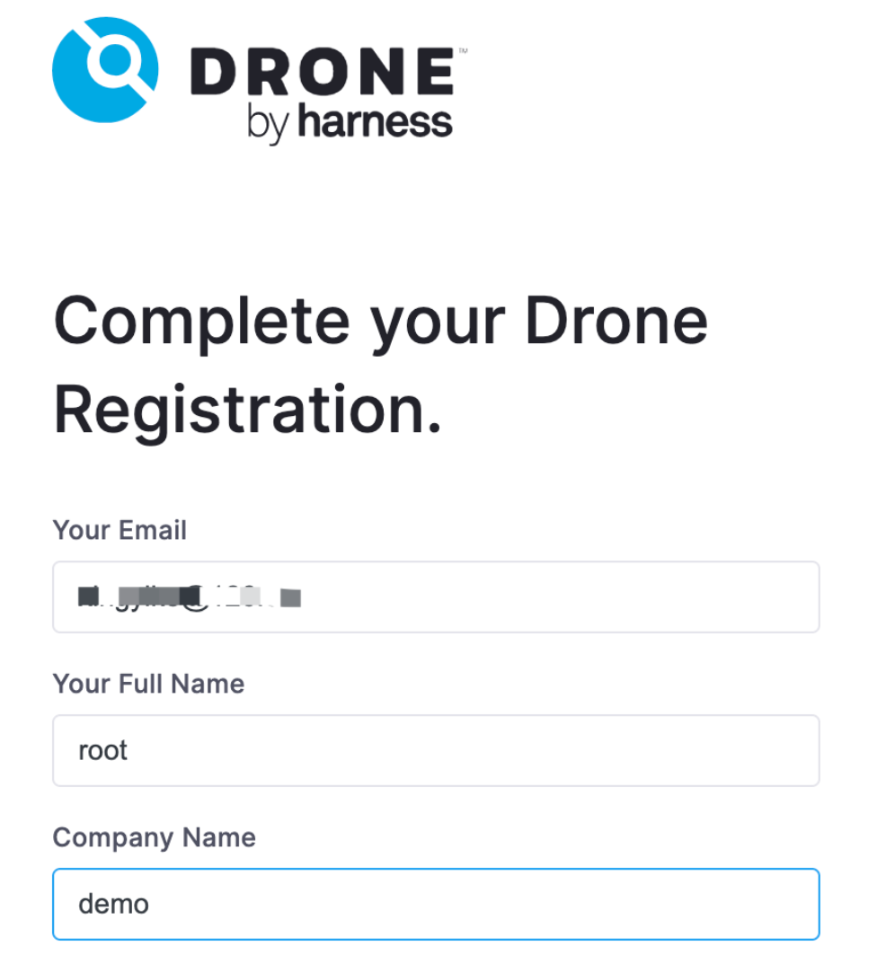Click the "by harness" logo subtitle

tap(350, 122)
